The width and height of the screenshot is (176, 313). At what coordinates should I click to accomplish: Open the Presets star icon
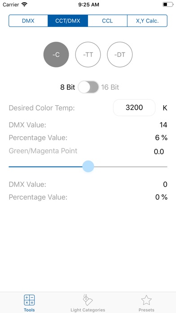pyautogui.click(x=146, y=300)
